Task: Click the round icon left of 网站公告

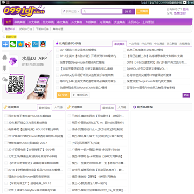Action: tap(4, 37)
